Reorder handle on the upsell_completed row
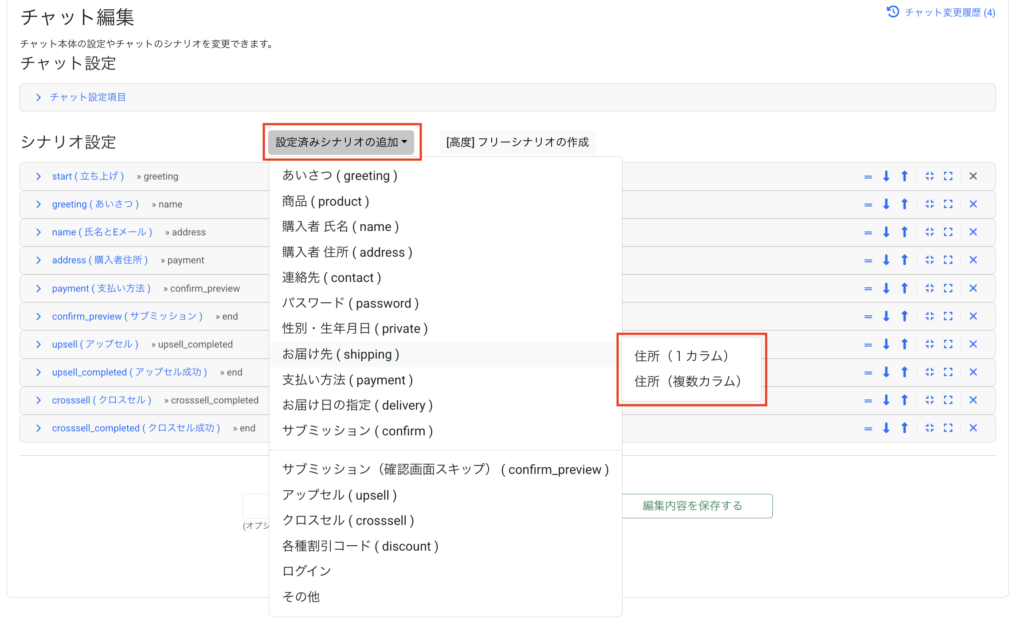The height and width of the screenshot is (622, 1014). pyautogui.click(x=868, y=372)
